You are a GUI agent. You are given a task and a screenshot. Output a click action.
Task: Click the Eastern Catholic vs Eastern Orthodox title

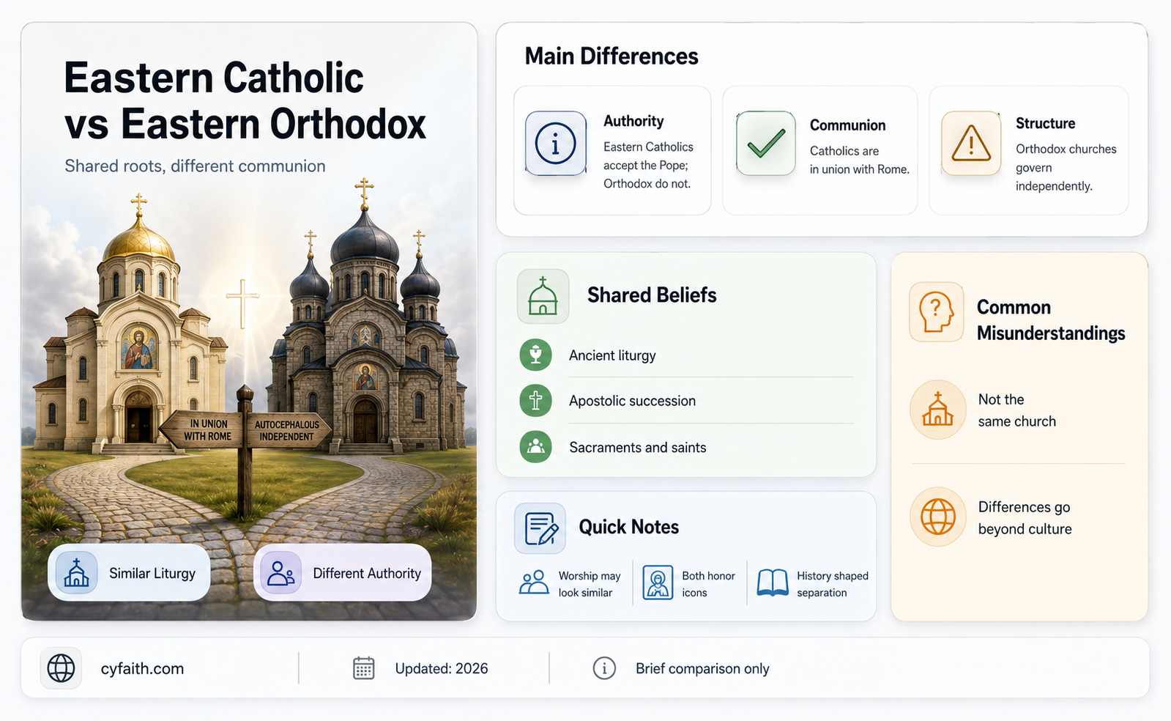tap(245, 100)
